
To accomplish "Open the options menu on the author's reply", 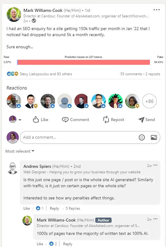I will pos(155,219).
